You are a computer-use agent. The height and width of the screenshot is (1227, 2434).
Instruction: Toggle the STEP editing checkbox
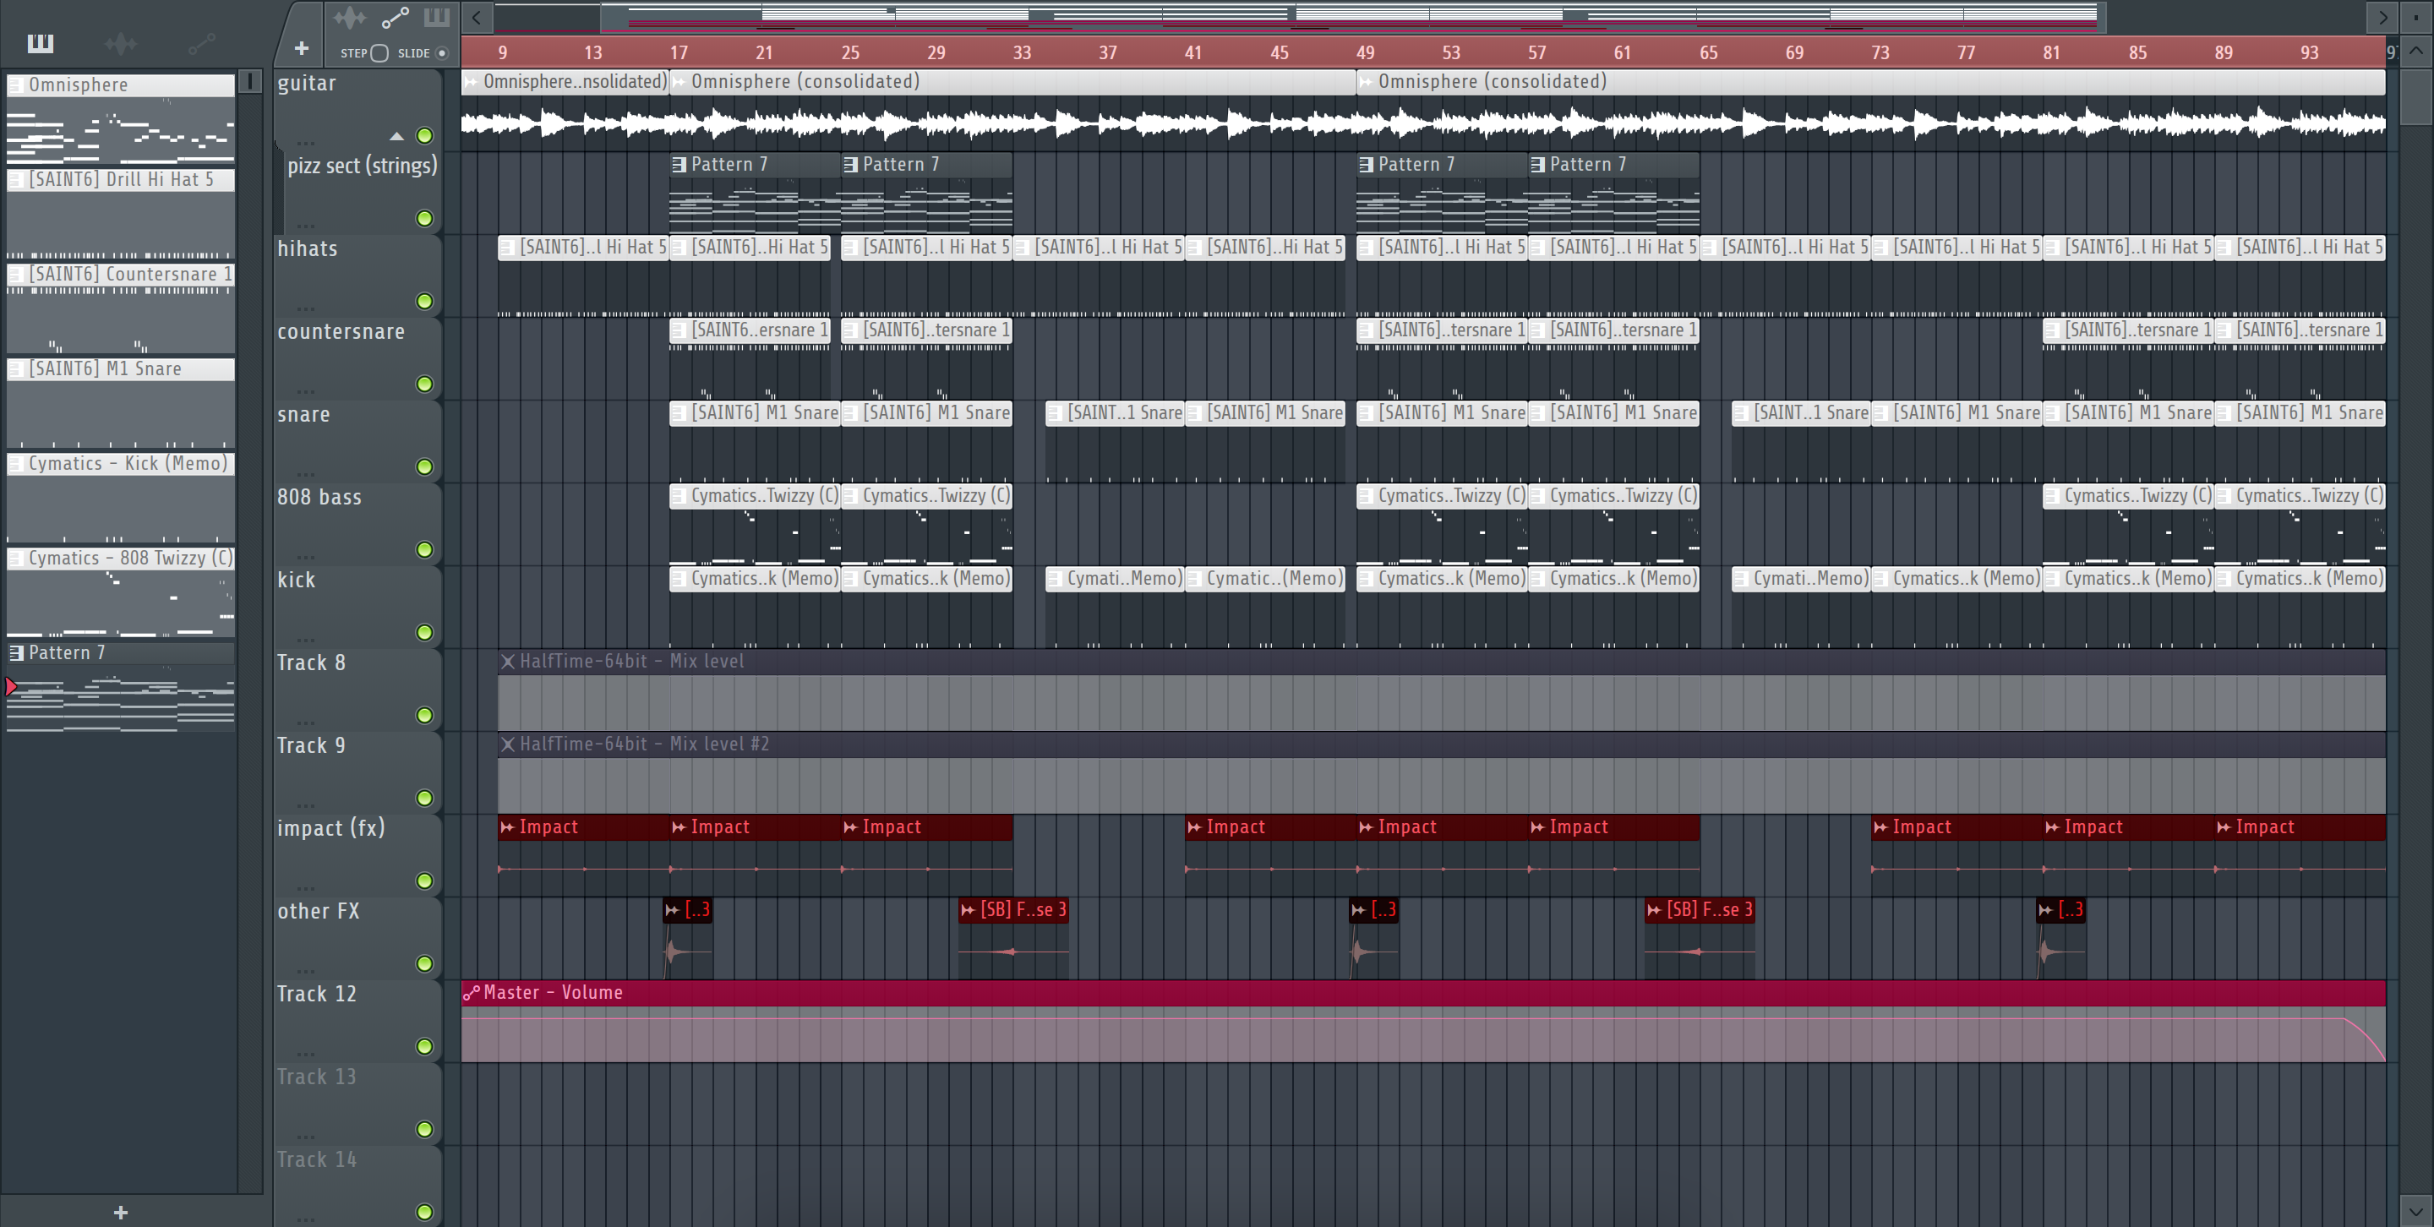click(x=379, y=53)
